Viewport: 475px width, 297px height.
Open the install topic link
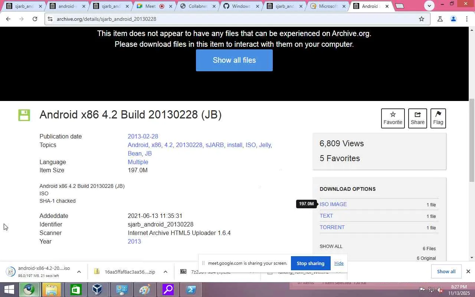235,145
